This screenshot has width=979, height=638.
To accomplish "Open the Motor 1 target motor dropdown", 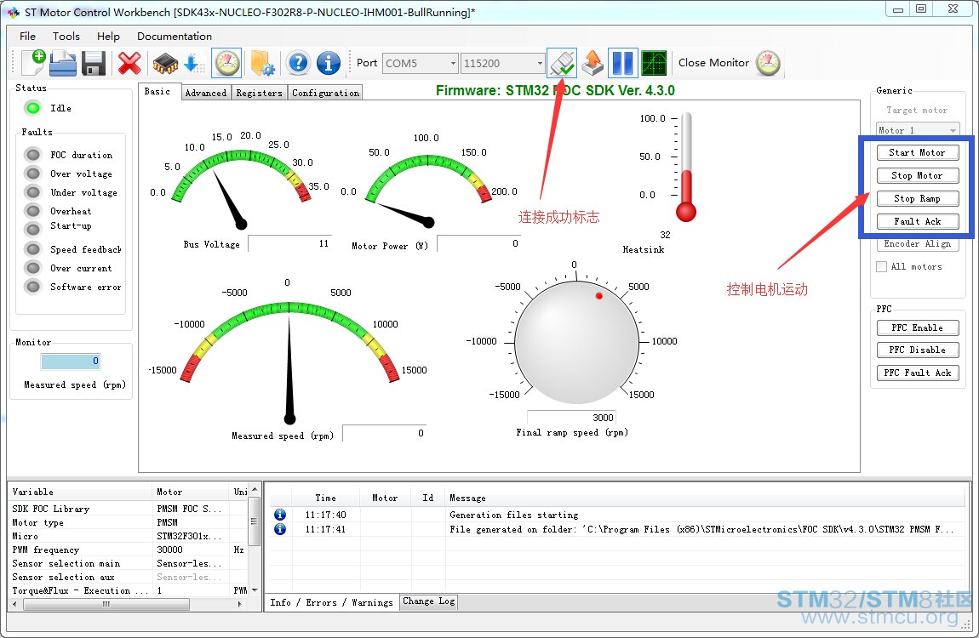I will 917,129.
